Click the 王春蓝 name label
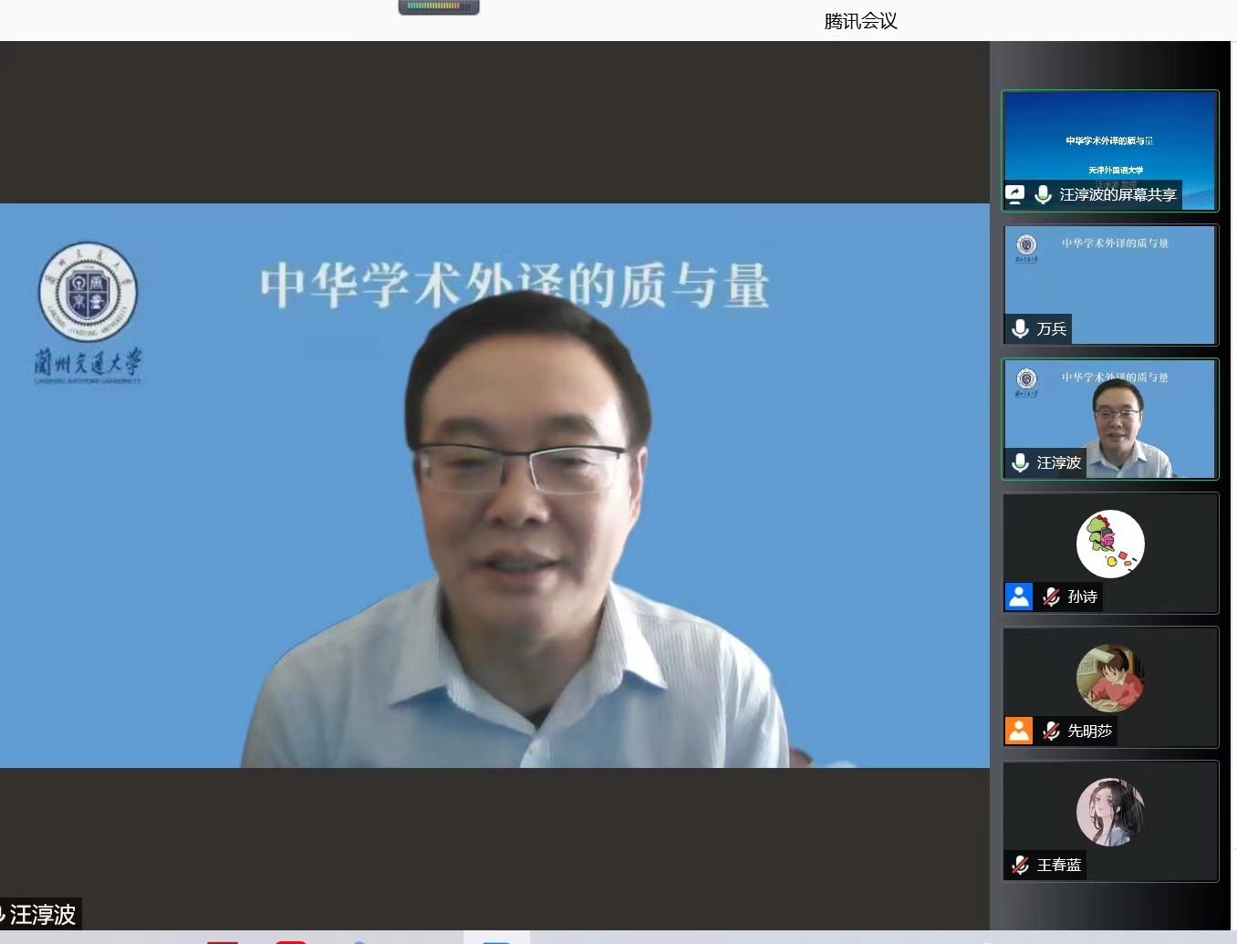 (1058, 865)
